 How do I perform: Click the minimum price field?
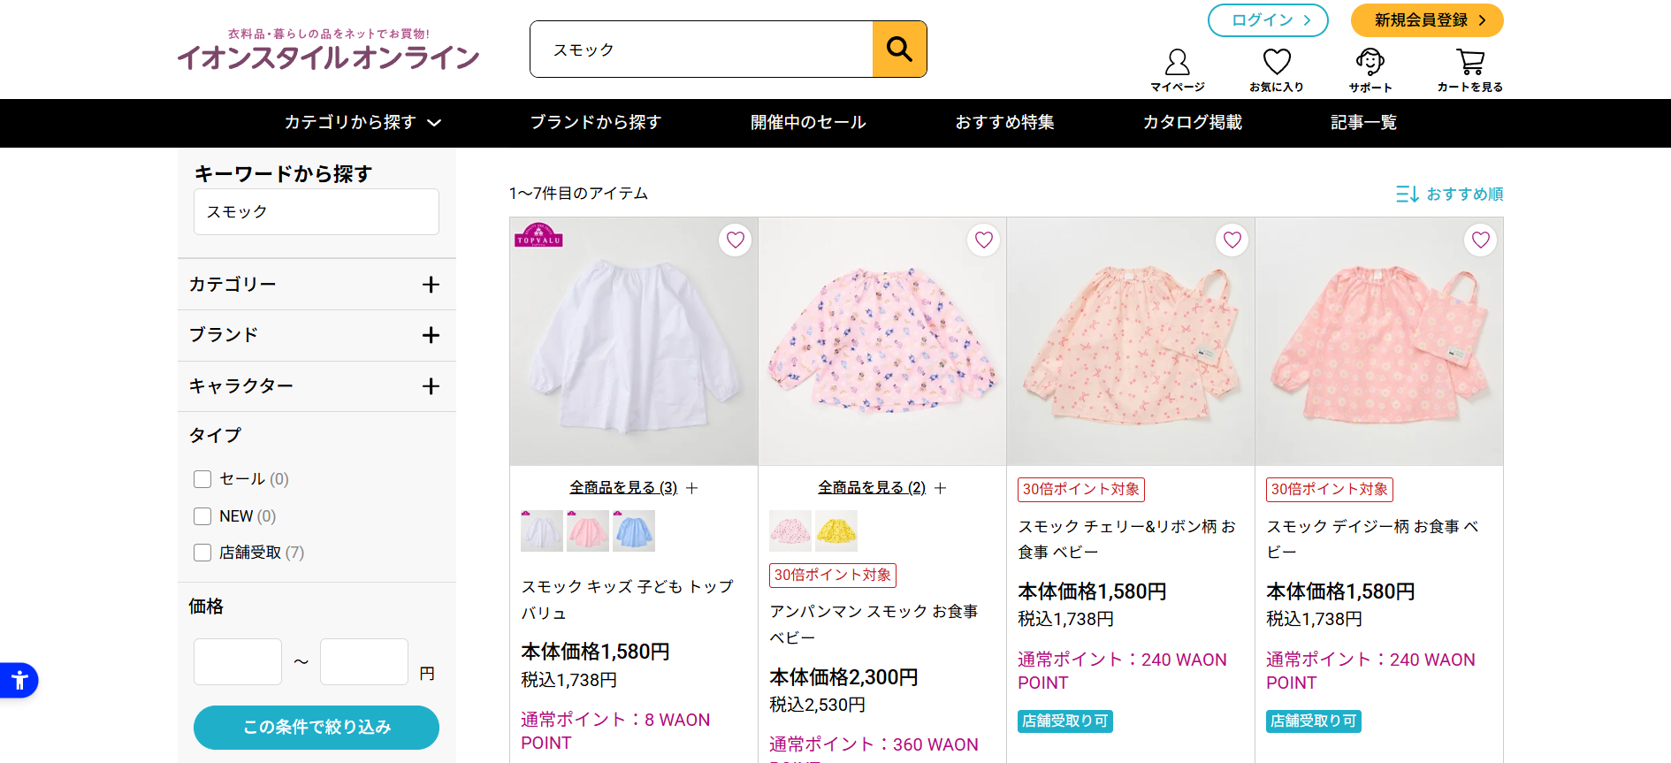point(238,661)
